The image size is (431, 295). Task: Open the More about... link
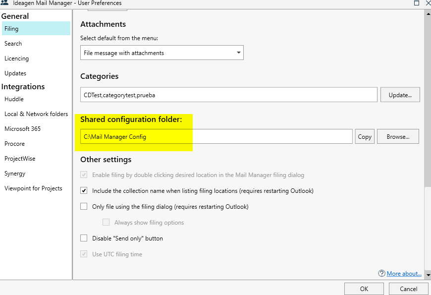[404, 273]
